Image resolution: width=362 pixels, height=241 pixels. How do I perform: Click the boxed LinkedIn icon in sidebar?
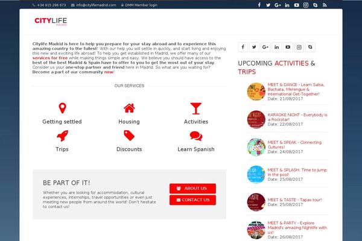point(276,47)
